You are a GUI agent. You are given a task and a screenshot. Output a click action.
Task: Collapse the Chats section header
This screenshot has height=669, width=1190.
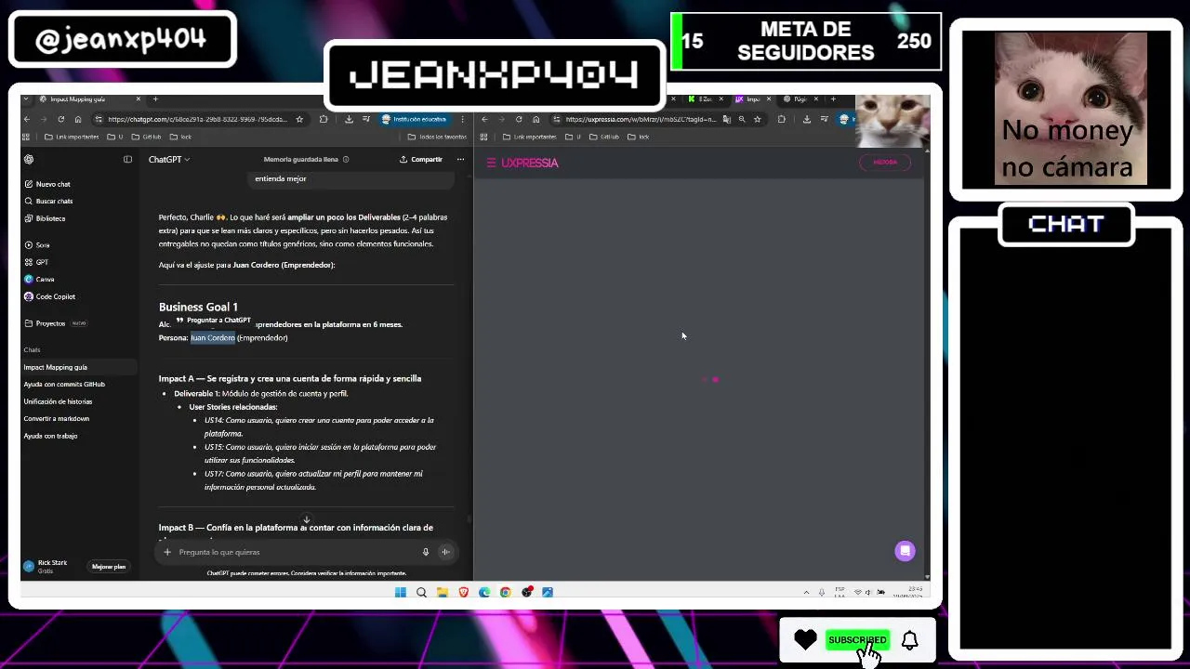coord(32,349)
